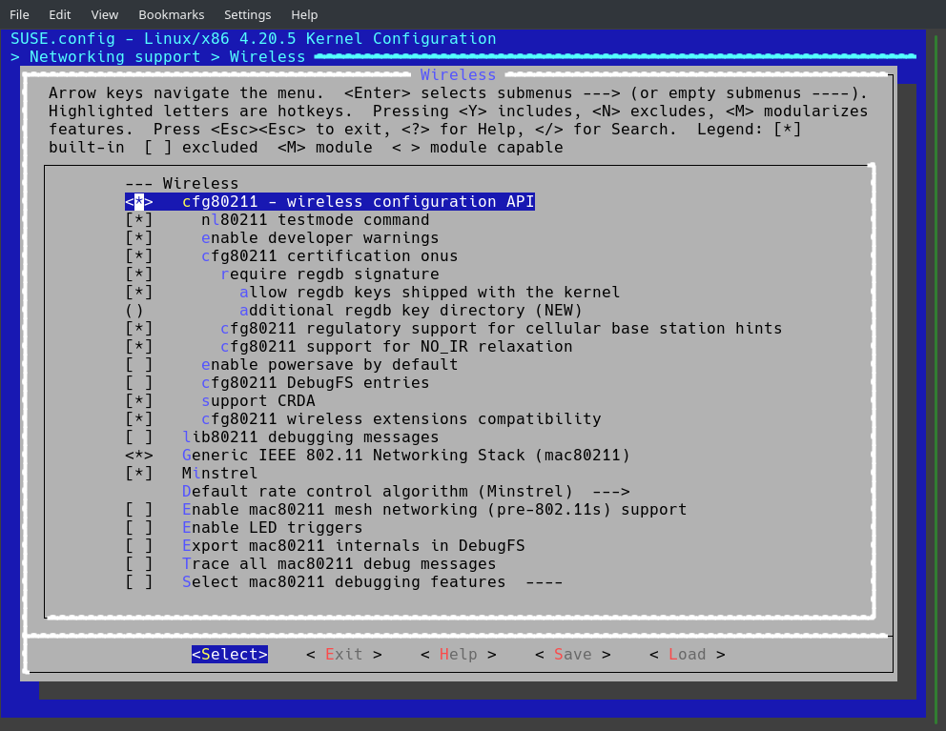Enable lib80211 debugging messages checkbox
The image size is (946, 731).
(139, 437)
